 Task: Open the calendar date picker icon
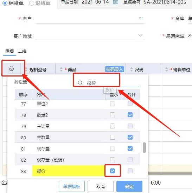(x=116, y=2)
